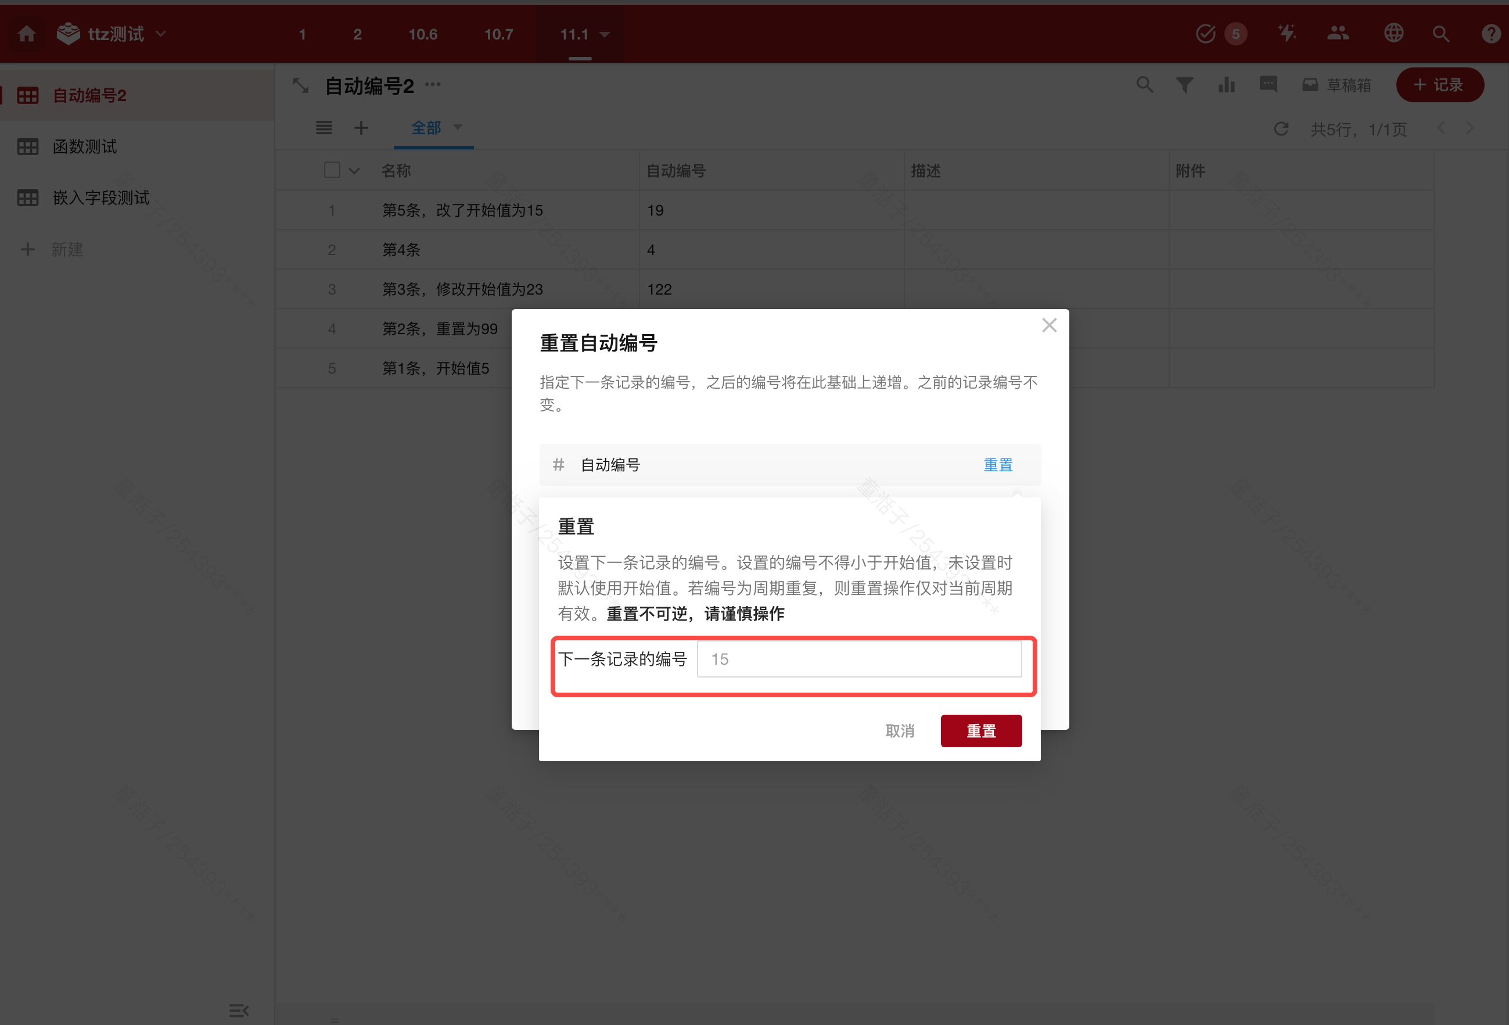Viewport: 1509px width, 1025px height.
Task: Confirm with the red 重置 button
Action: coord(981,732)
